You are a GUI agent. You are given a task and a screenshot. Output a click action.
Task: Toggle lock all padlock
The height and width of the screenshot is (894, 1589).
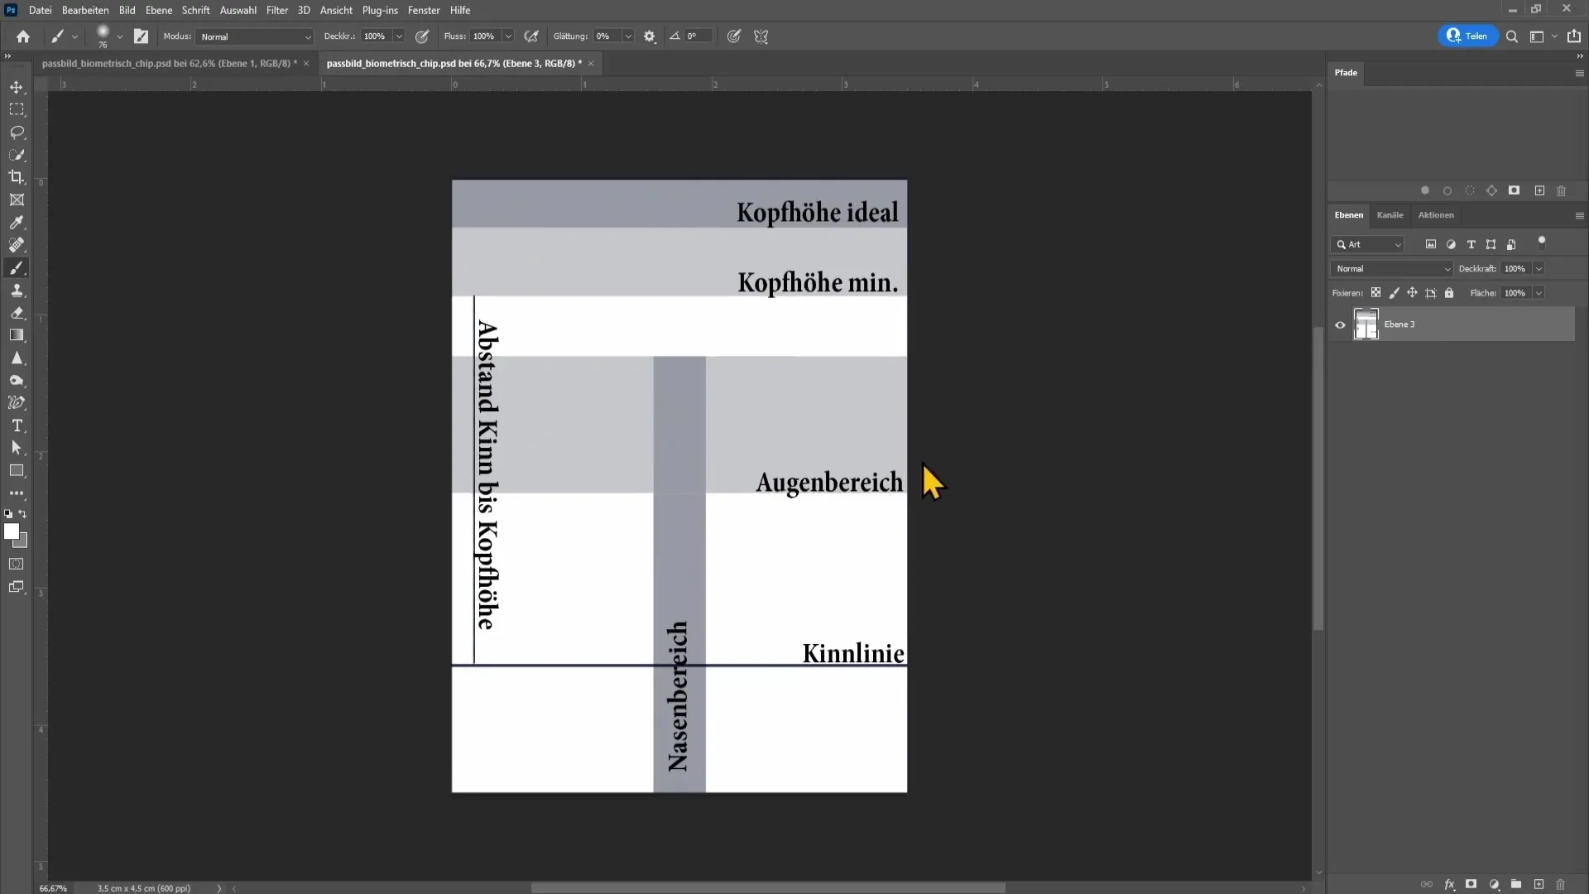point(1449,293)
